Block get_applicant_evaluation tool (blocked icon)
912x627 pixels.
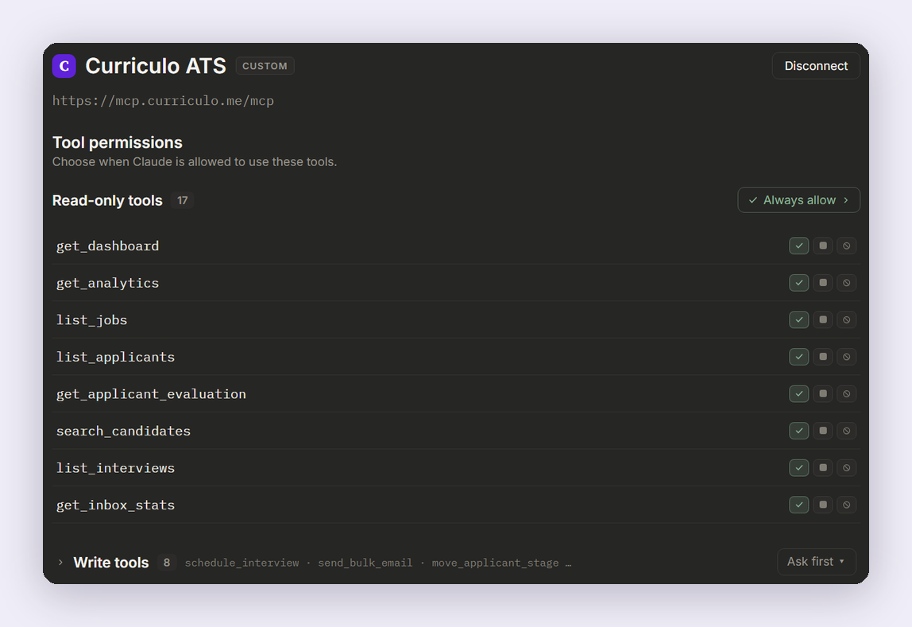(x=846, y=394)
